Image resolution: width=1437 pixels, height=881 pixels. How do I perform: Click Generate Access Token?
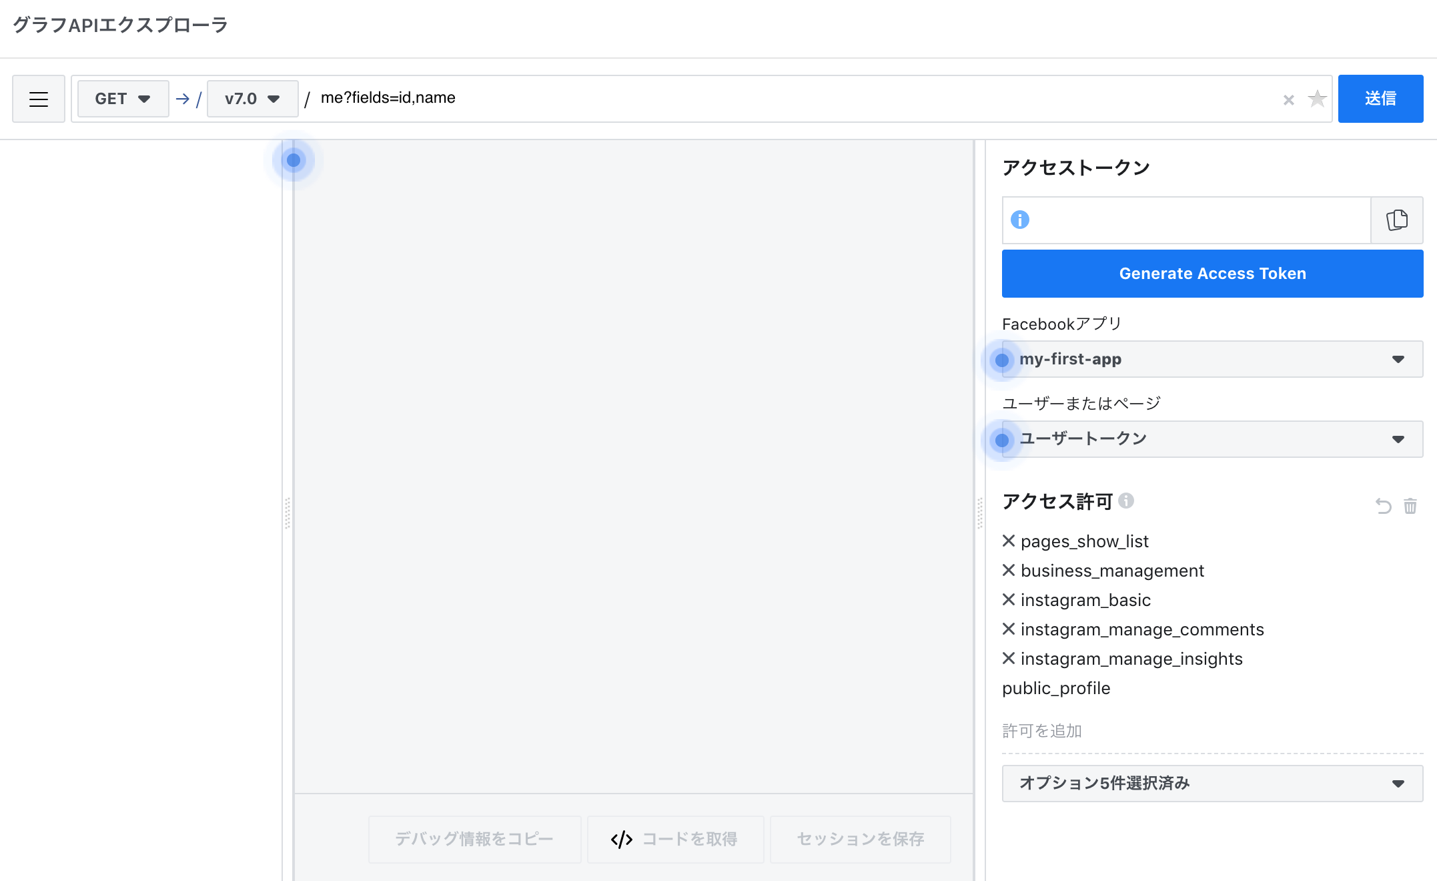1212,273
